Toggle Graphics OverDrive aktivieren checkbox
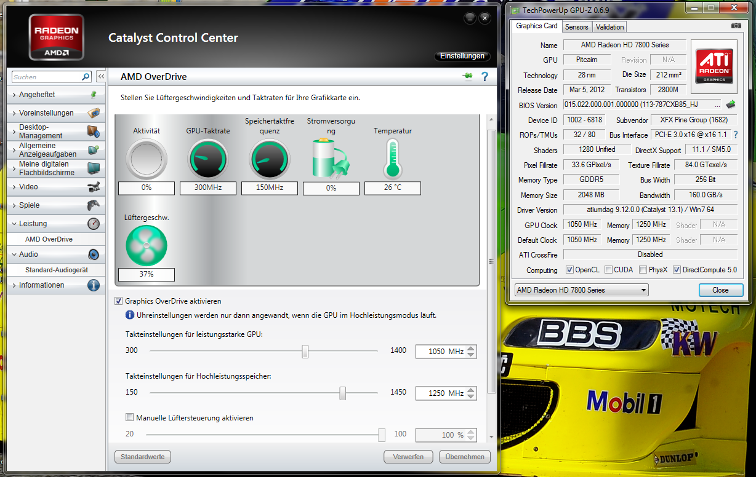This screenshot has height=477, width=756. (119, 301)
